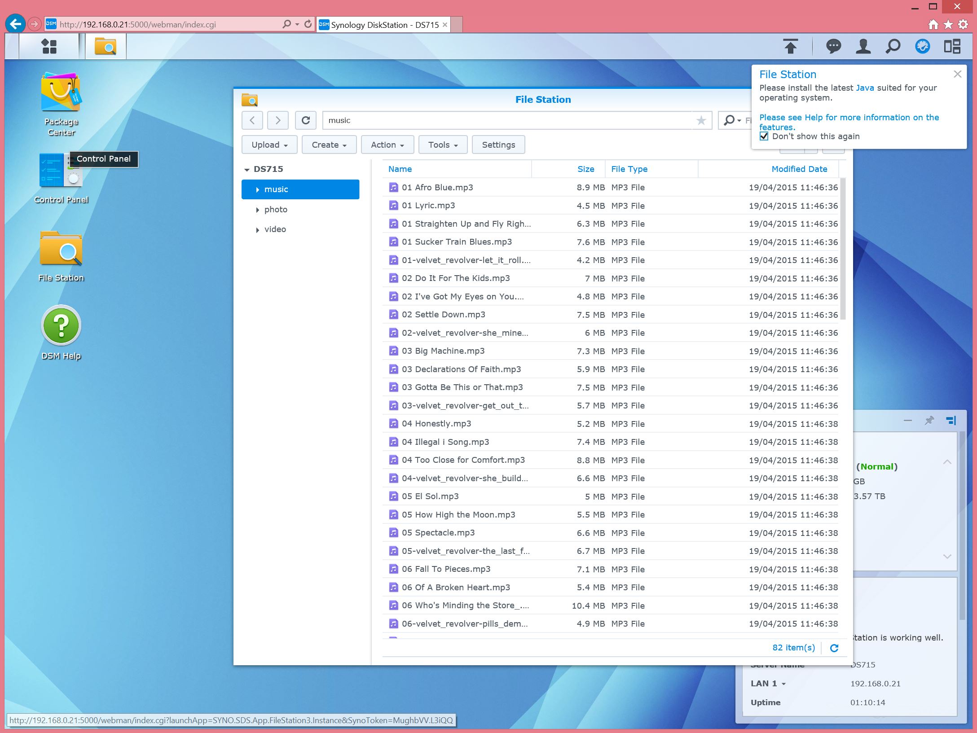Open the Package Center desktop icon
Image resolution: width=977 pixels, height=733 pixels.
coord(61,92)
